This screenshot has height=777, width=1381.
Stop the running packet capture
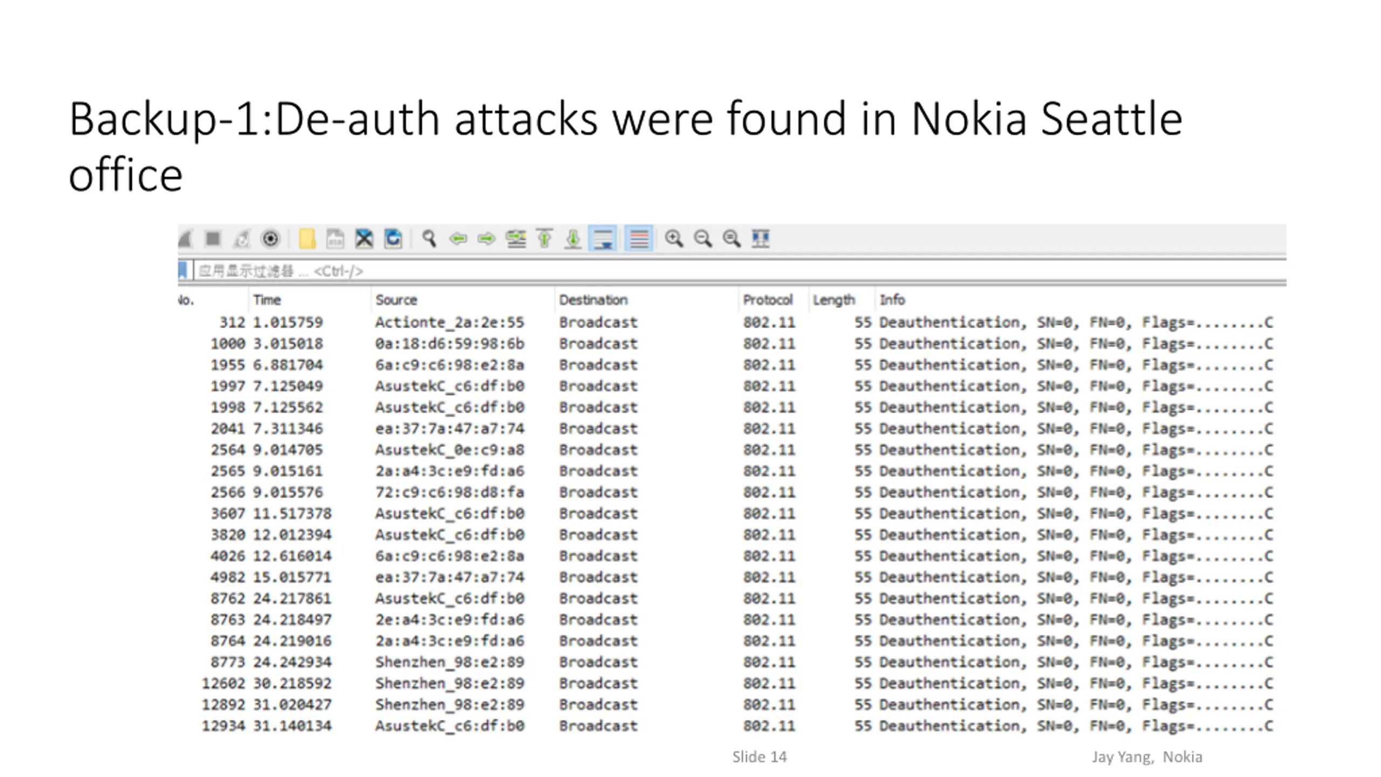(213, 238)
